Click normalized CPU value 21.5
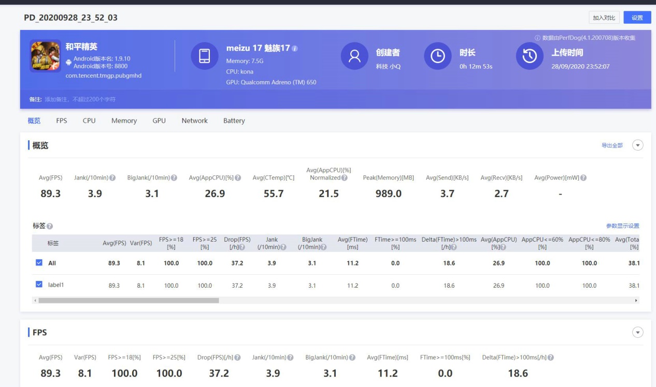 329,194
